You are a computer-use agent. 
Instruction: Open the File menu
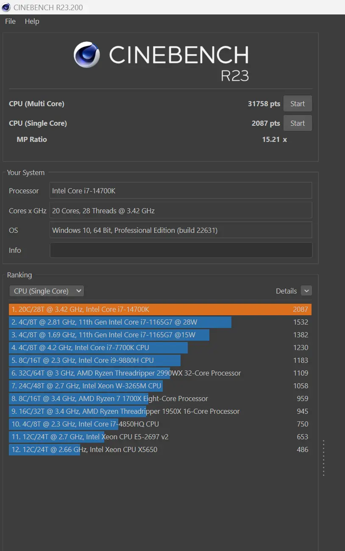[10, 21]
